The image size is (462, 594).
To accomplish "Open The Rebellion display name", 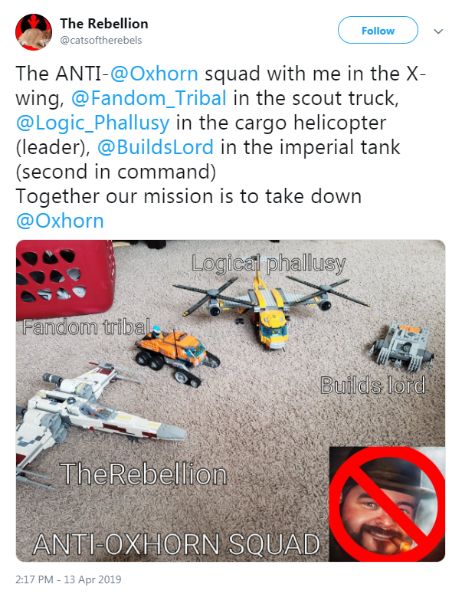I will click(x=103, y=24).
